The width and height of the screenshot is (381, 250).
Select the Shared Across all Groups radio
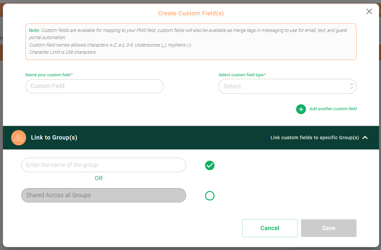(210, 196)
